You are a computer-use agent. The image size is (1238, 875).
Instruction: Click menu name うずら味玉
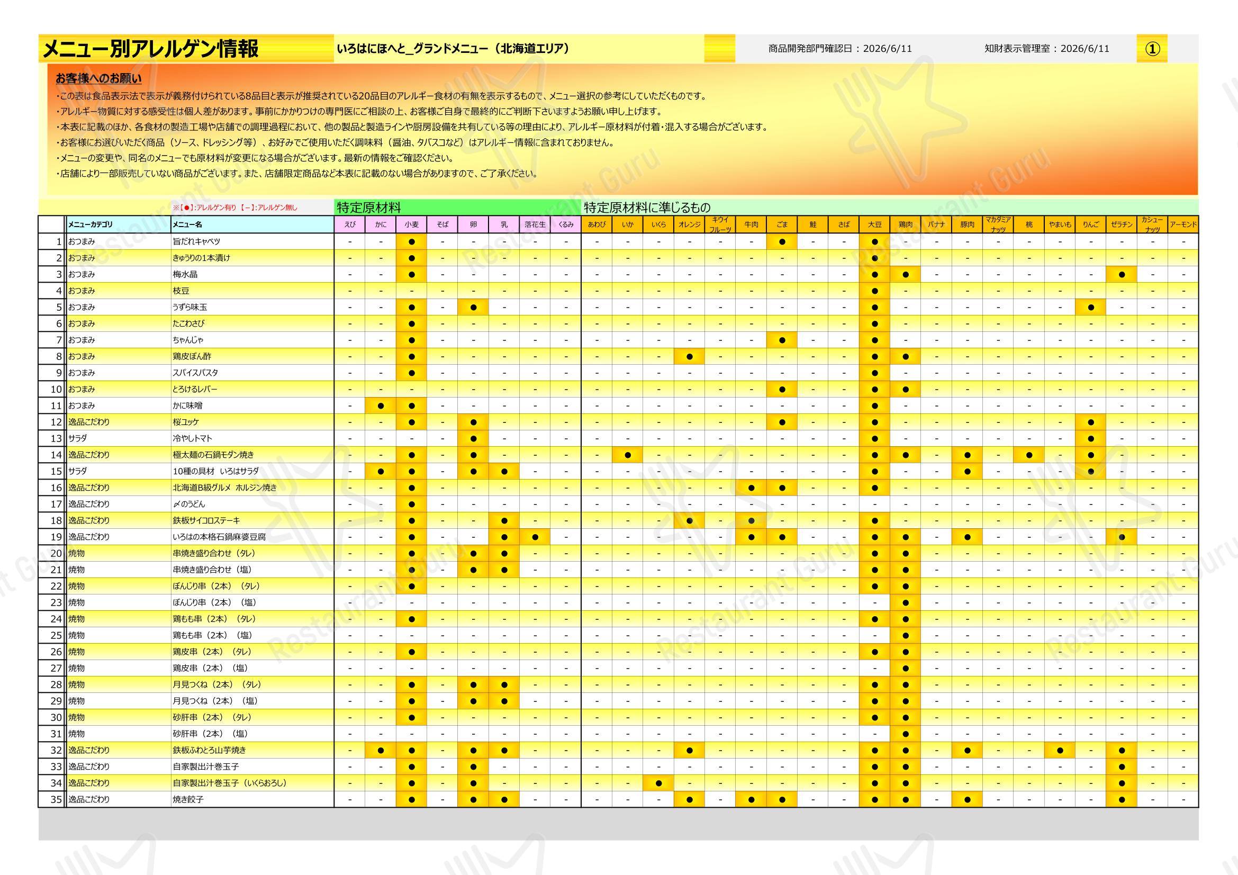tap(190, 308)
